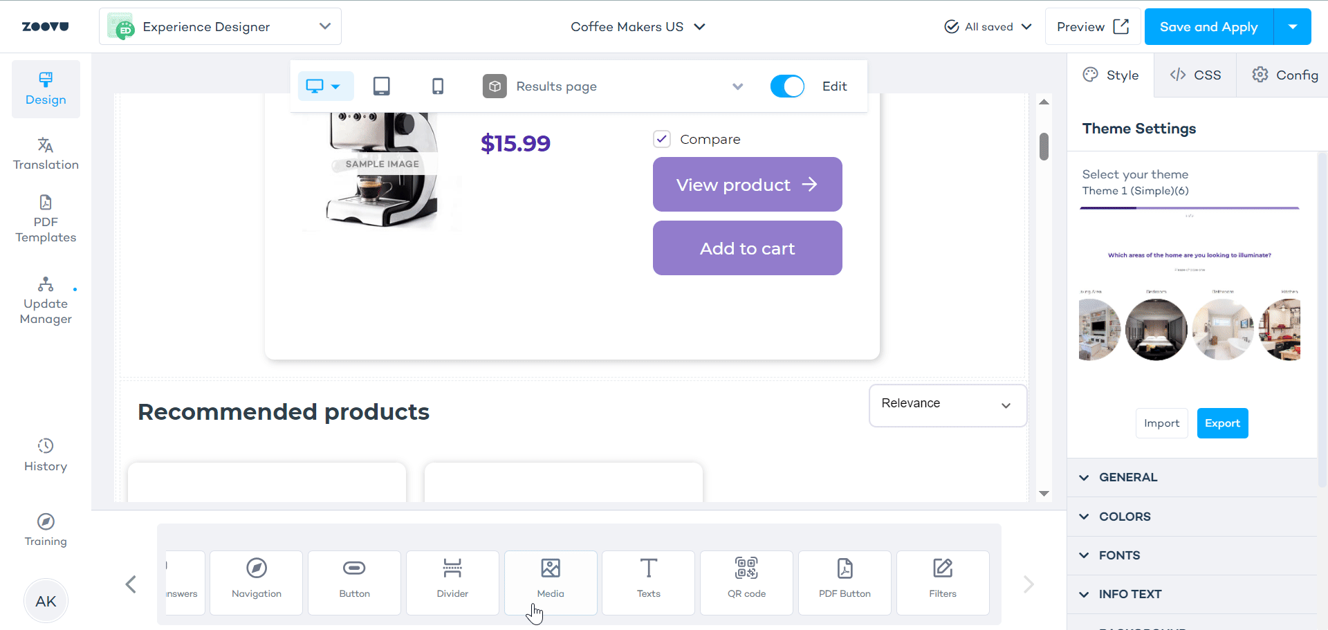
Task: Open the Update Manager
Action: (46, 301)
